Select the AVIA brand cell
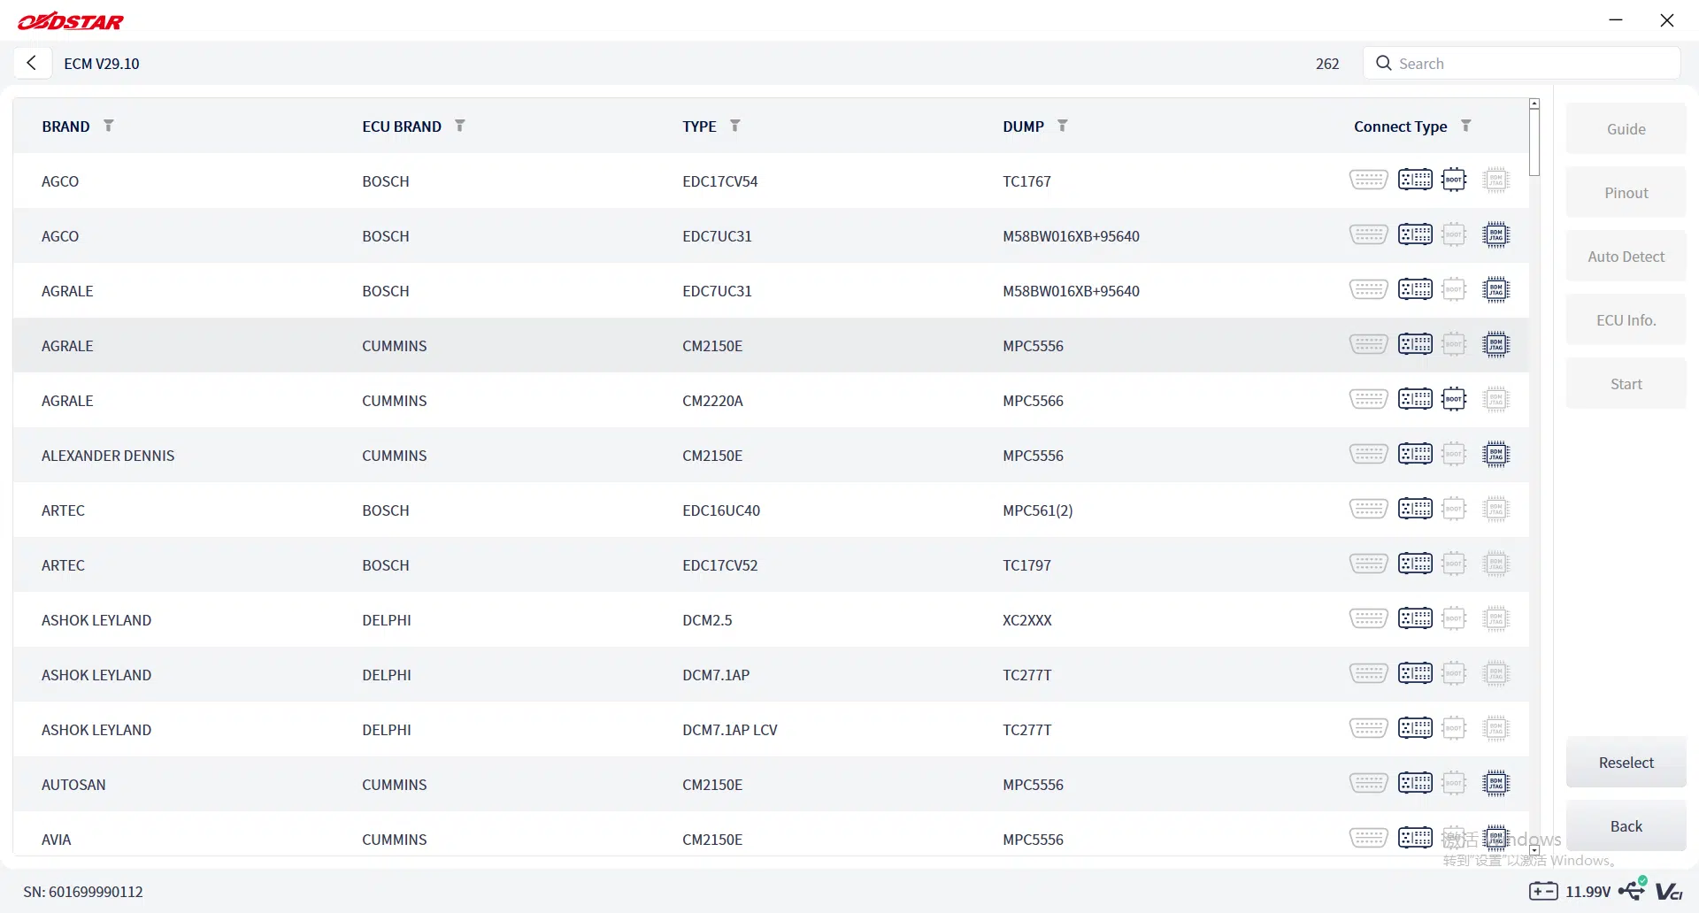Viewport: 1699px width, 913px height. [56, 840]
